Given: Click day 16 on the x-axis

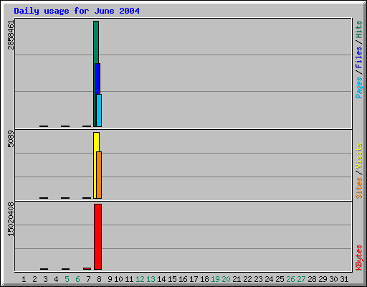Looking at the screenshot, I should click(183, 279).
